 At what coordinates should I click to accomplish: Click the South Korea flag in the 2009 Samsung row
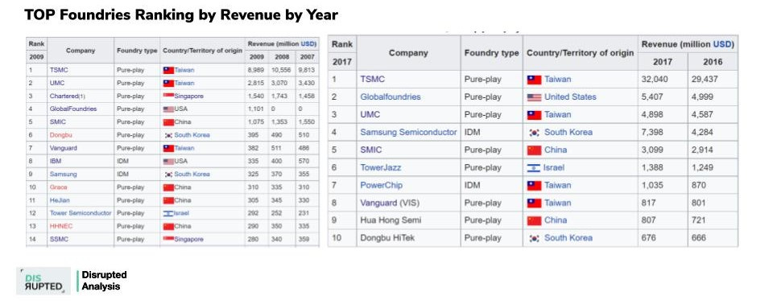pyautogui.click(x=168, y=174)
